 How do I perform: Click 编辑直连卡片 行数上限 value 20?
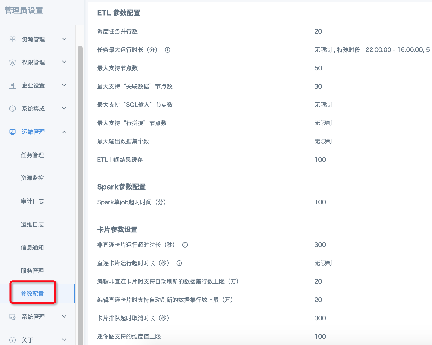pos(318,300)
